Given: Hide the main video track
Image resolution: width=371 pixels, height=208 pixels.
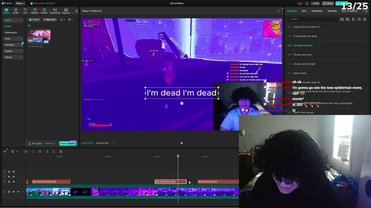Looking at the screenshot, I should (x=14, y=192).
